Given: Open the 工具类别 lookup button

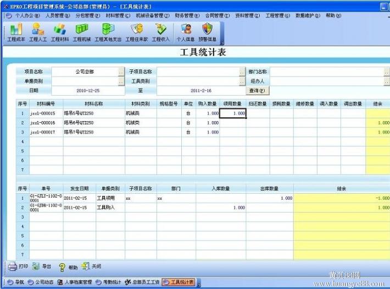Looking at the screenshot, I should tap(242, 81).
